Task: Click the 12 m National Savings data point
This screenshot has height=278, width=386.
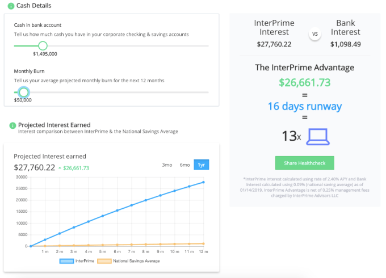Action: 203,243
